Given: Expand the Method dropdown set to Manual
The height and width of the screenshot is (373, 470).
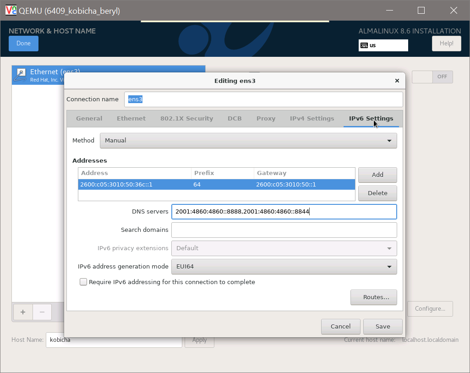Looking at the screenshot, I should [248, 141].
